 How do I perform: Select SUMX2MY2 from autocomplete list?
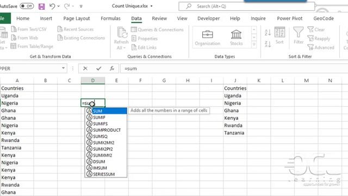tap(106, 143)
